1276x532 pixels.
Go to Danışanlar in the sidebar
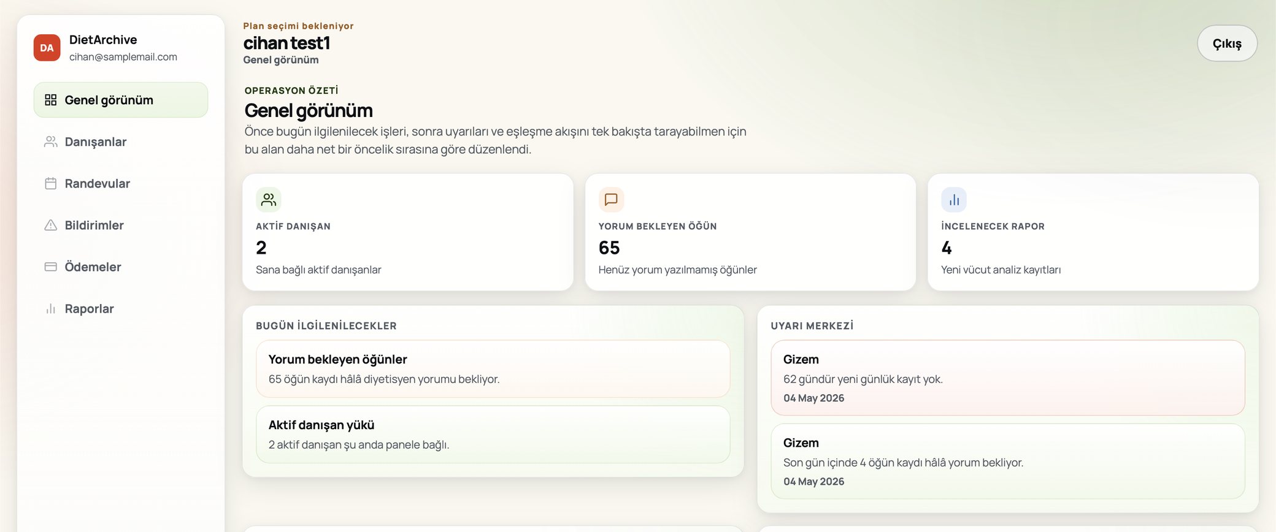click(121, 142)
